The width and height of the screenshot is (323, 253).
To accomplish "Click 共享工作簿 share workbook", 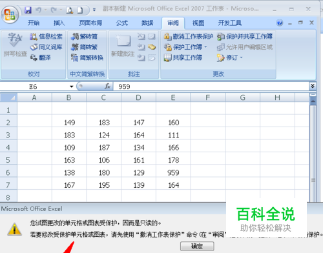I will [183, 57].
